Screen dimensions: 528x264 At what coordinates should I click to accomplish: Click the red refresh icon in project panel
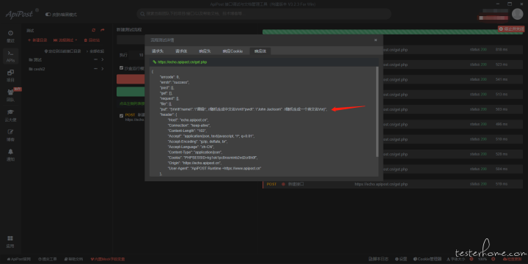coord(94,30)
